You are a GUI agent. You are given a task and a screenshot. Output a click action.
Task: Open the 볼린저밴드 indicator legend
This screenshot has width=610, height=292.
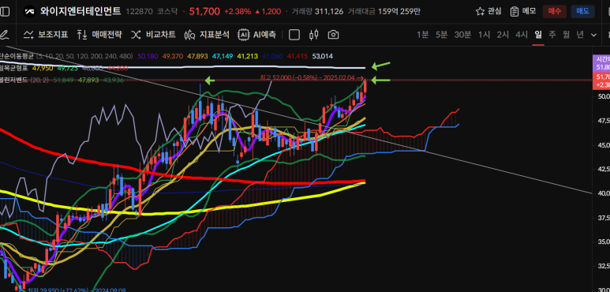click(14, 80)
